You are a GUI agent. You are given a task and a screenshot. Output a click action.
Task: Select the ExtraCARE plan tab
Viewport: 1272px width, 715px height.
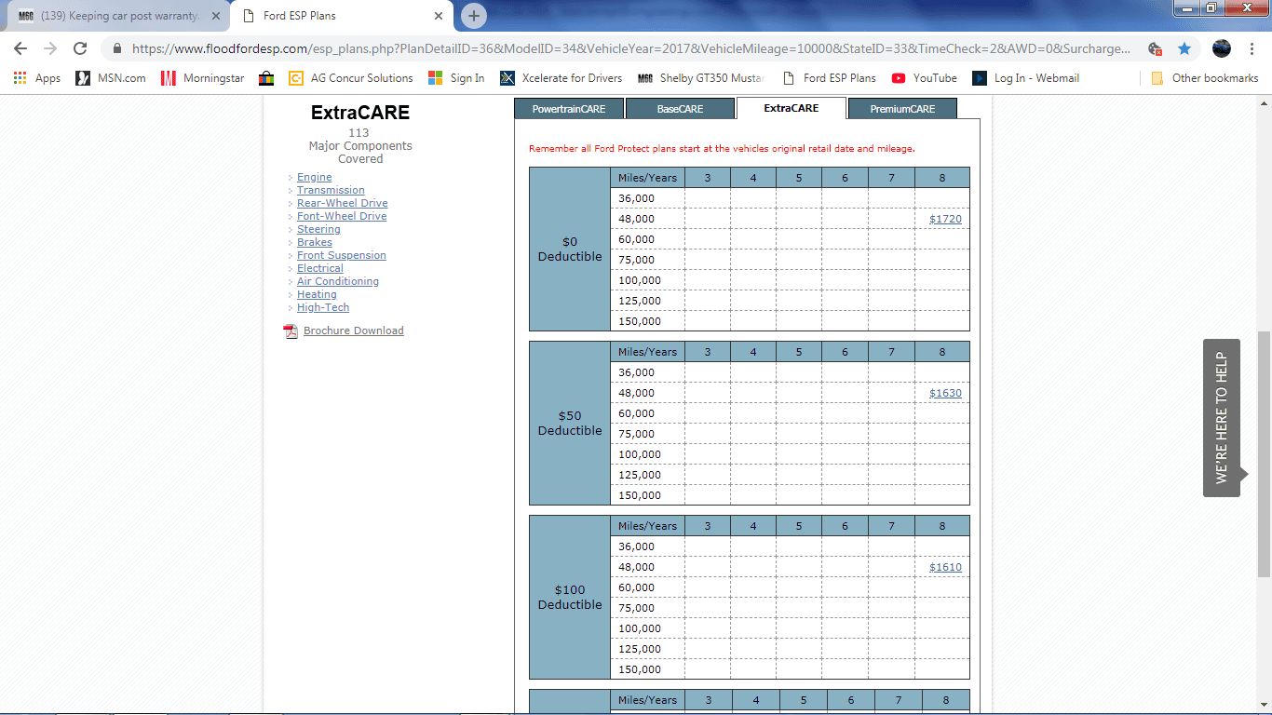792,108
